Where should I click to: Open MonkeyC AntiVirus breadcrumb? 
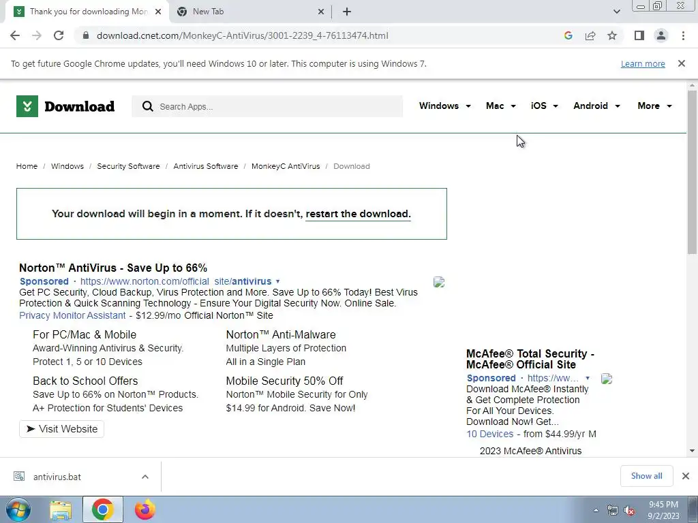coord(286,166)
